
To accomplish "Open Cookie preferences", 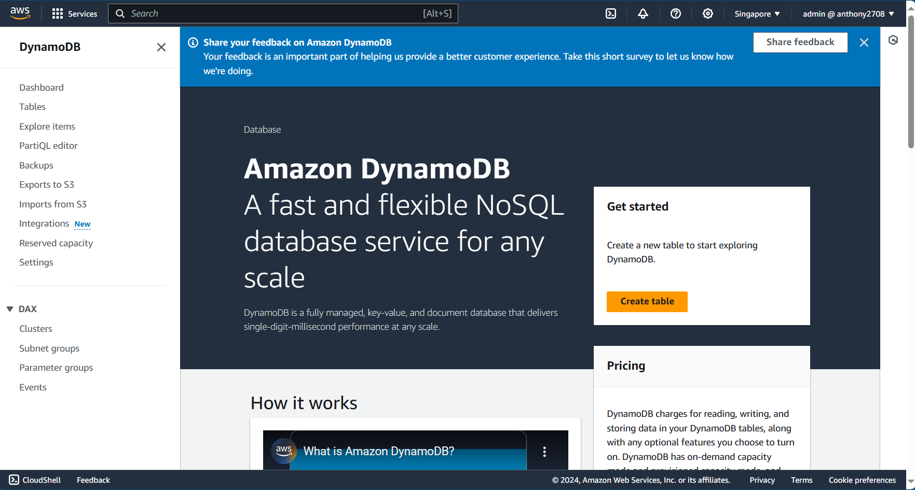I will (862, 480).
